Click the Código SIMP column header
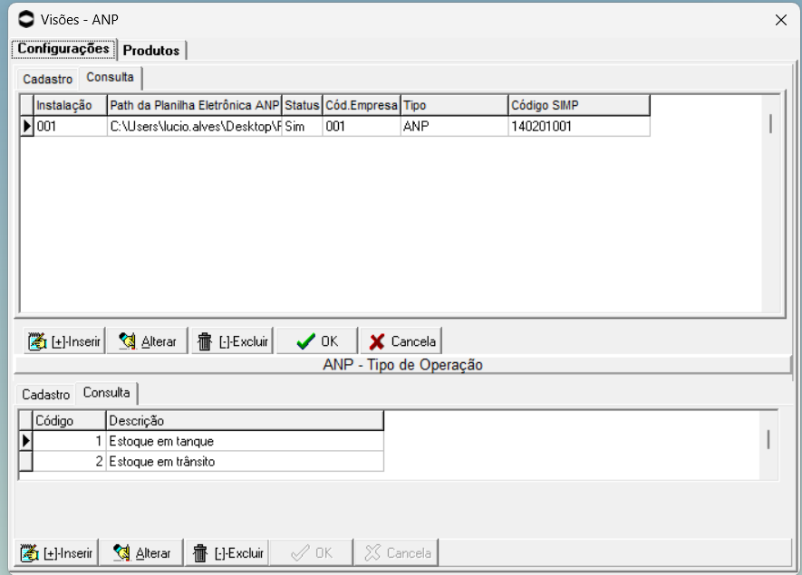This screenshot has height=575, width=802. [x=579, y=105]
